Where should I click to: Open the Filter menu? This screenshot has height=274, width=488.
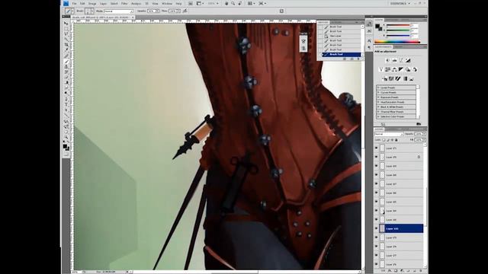(x=124, y=3)
